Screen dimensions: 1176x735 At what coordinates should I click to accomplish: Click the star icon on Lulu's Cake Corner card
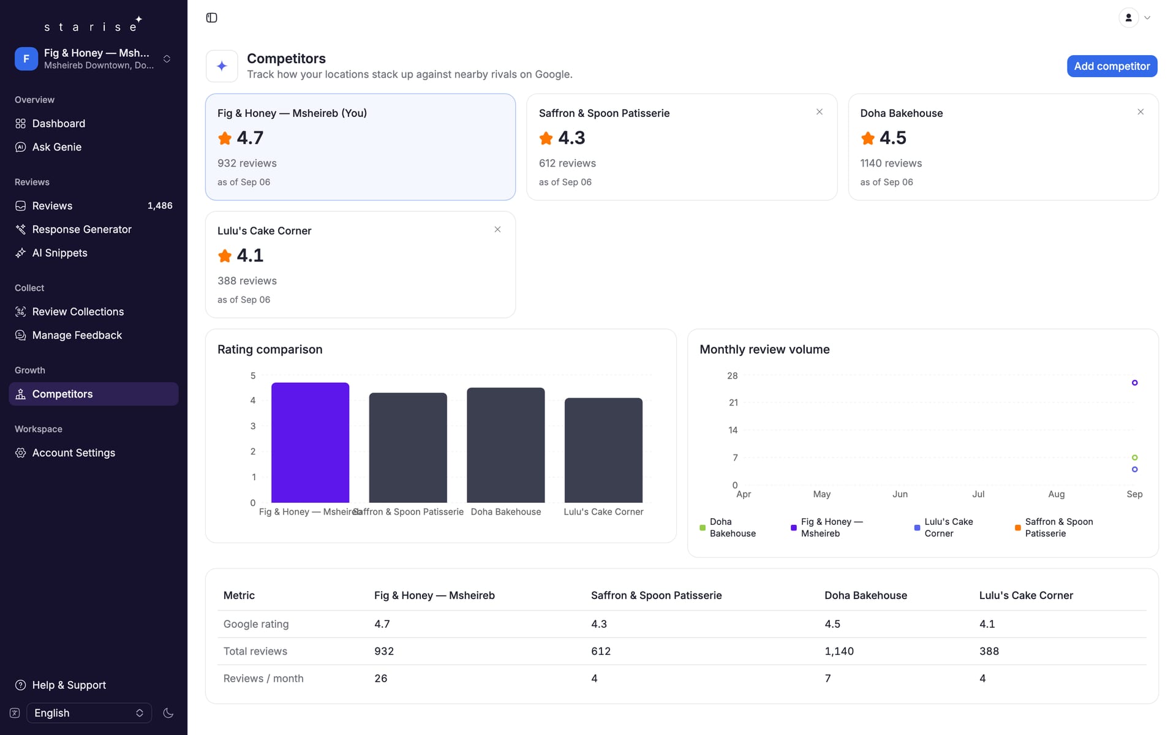click(225, 256)
